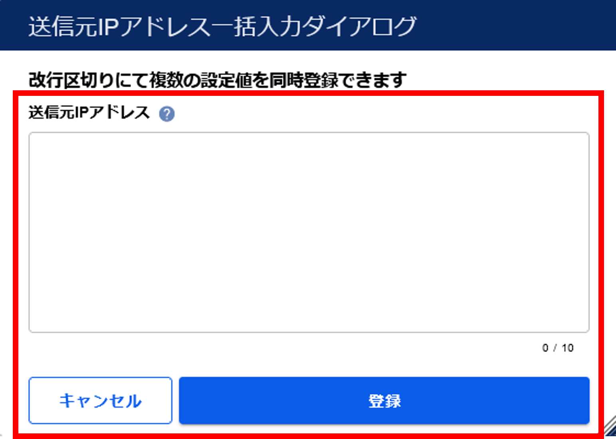Screen dimensions: 616x439
Task: Click the 0 / 10 entry counter
Action: [x=558, y=348]
